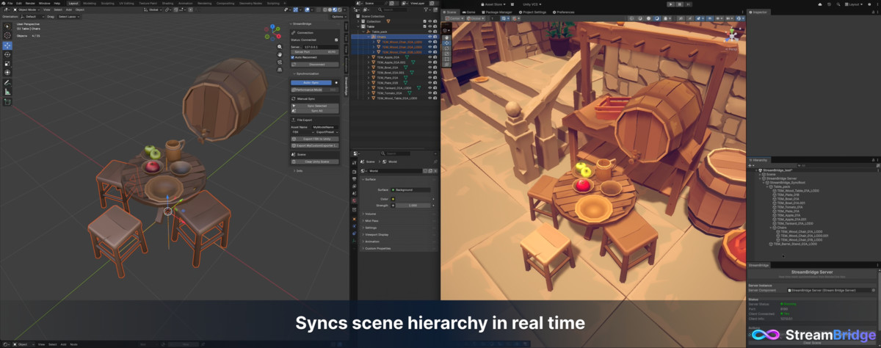Click the Sync Selected button
Viewport: 881px width, 348px height.
pyautogui.click(x=315, y=106)
